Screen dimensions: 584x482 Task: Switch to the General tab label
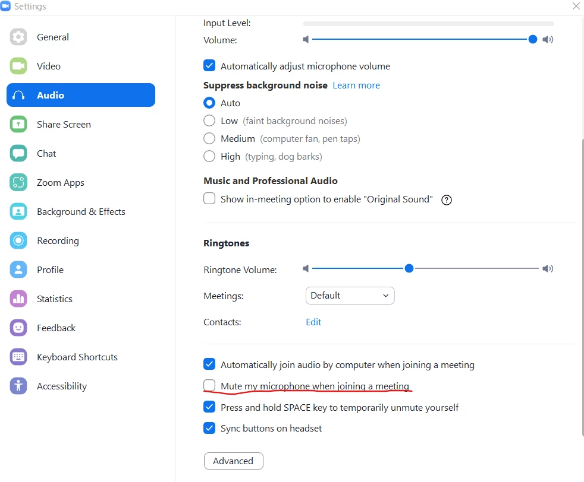pyautogui.click(x=53, y=37)
